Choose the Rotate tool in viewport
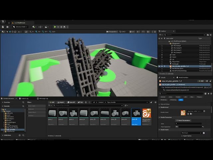 tap(13, 32)
